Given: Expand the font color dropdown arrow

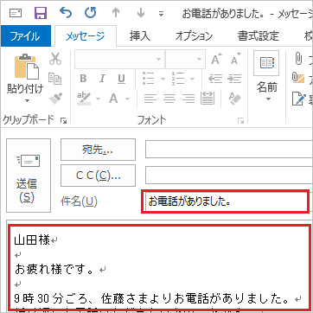Looking at the screenshot, I should [127, 99].
